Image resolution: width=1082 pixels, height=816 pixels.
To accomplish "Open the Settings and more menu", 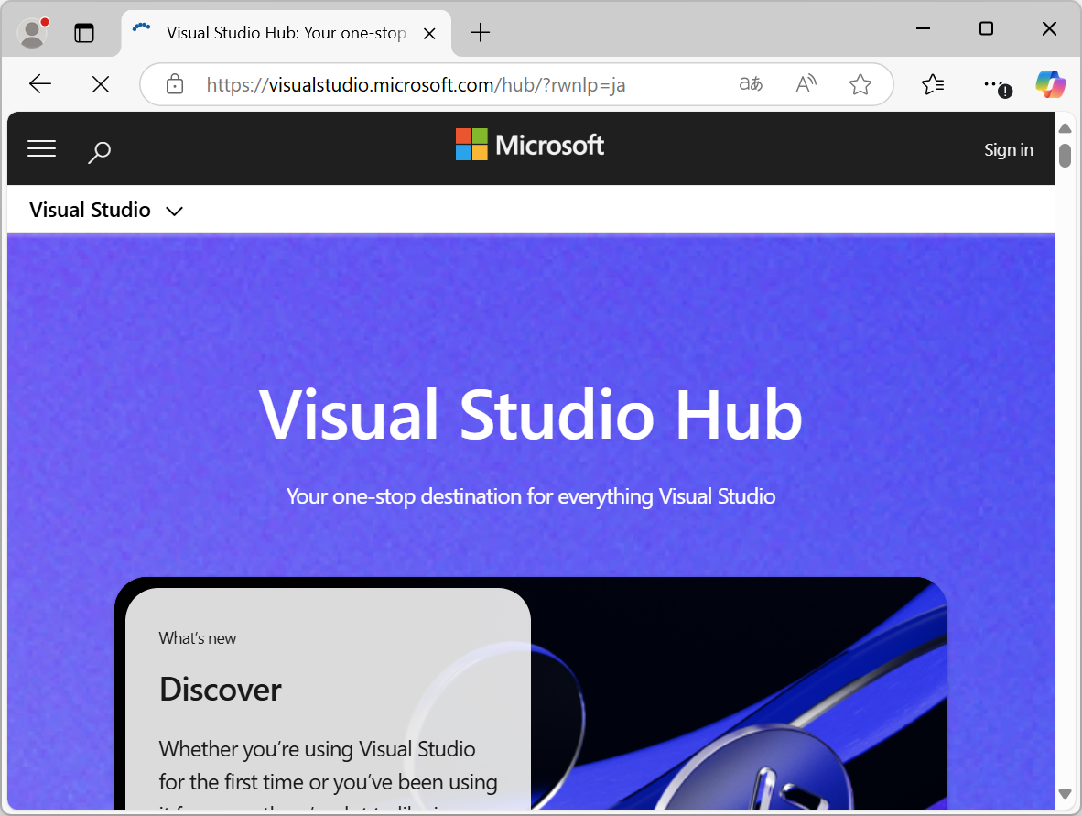I will click(994, 83).
